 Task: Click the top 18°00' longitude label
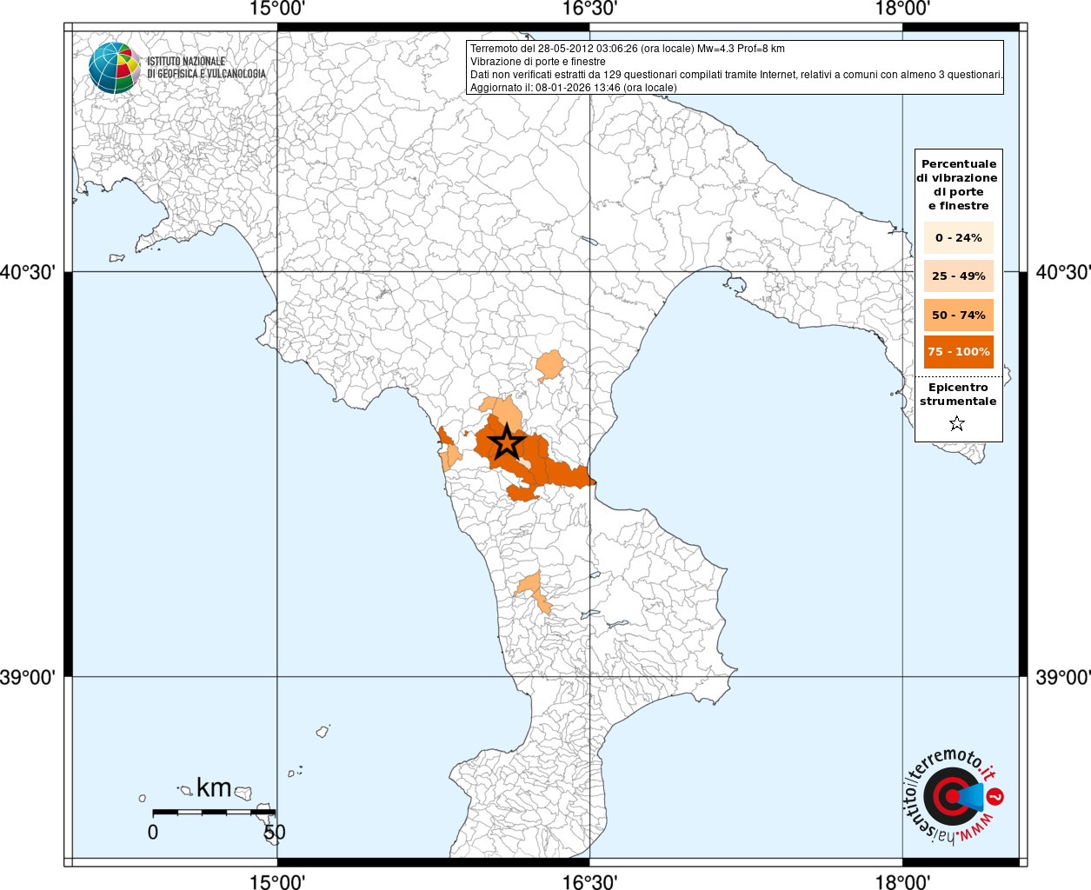click(902, 9)
